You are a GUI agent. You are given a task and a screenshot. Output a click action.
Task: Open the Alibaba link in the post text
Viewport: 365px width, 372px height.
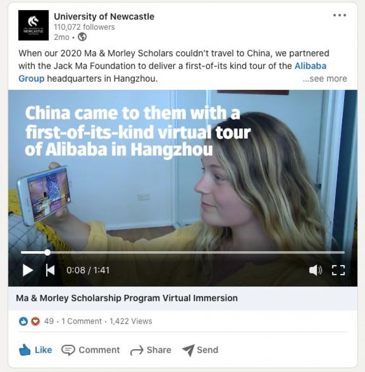tap(310, 66)
